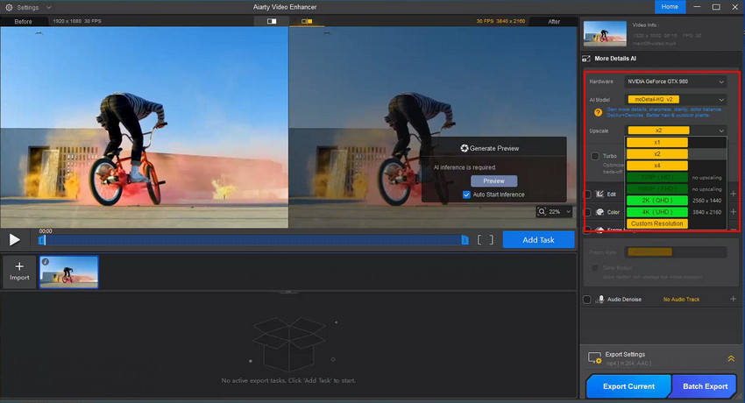The image size is (745, 403).
Task: Open info icon on queue thumbnail
Action: pyautogui.click(x=46, y=262)
